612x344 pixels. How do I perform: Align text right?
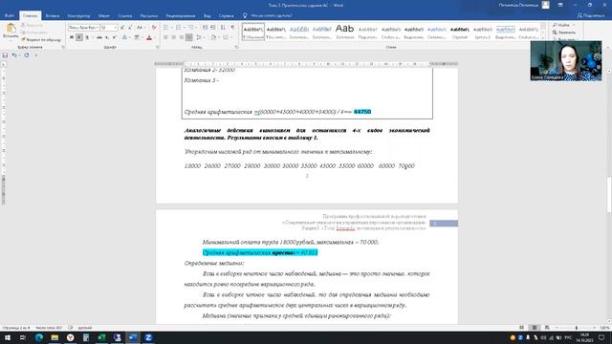182,37
